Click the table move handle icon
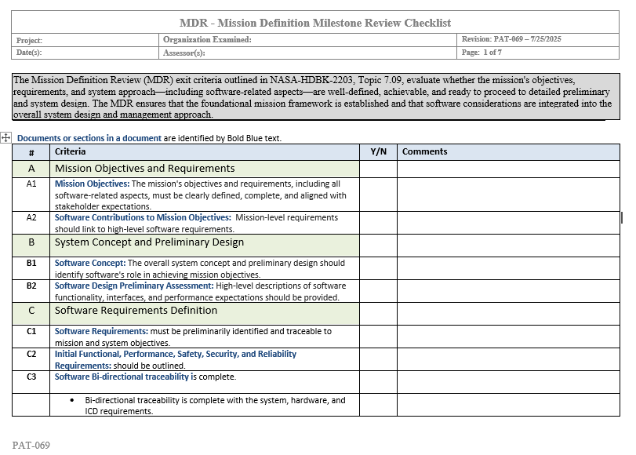 click(x=5, y=138)
